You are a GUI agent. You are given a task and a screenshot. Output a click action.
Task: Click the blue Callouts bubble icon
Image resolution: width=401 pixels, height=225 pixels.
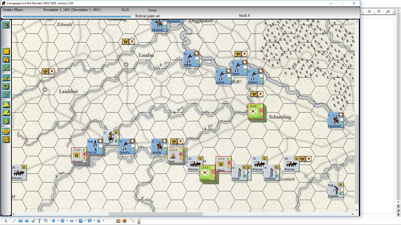(x=89, y=221)
